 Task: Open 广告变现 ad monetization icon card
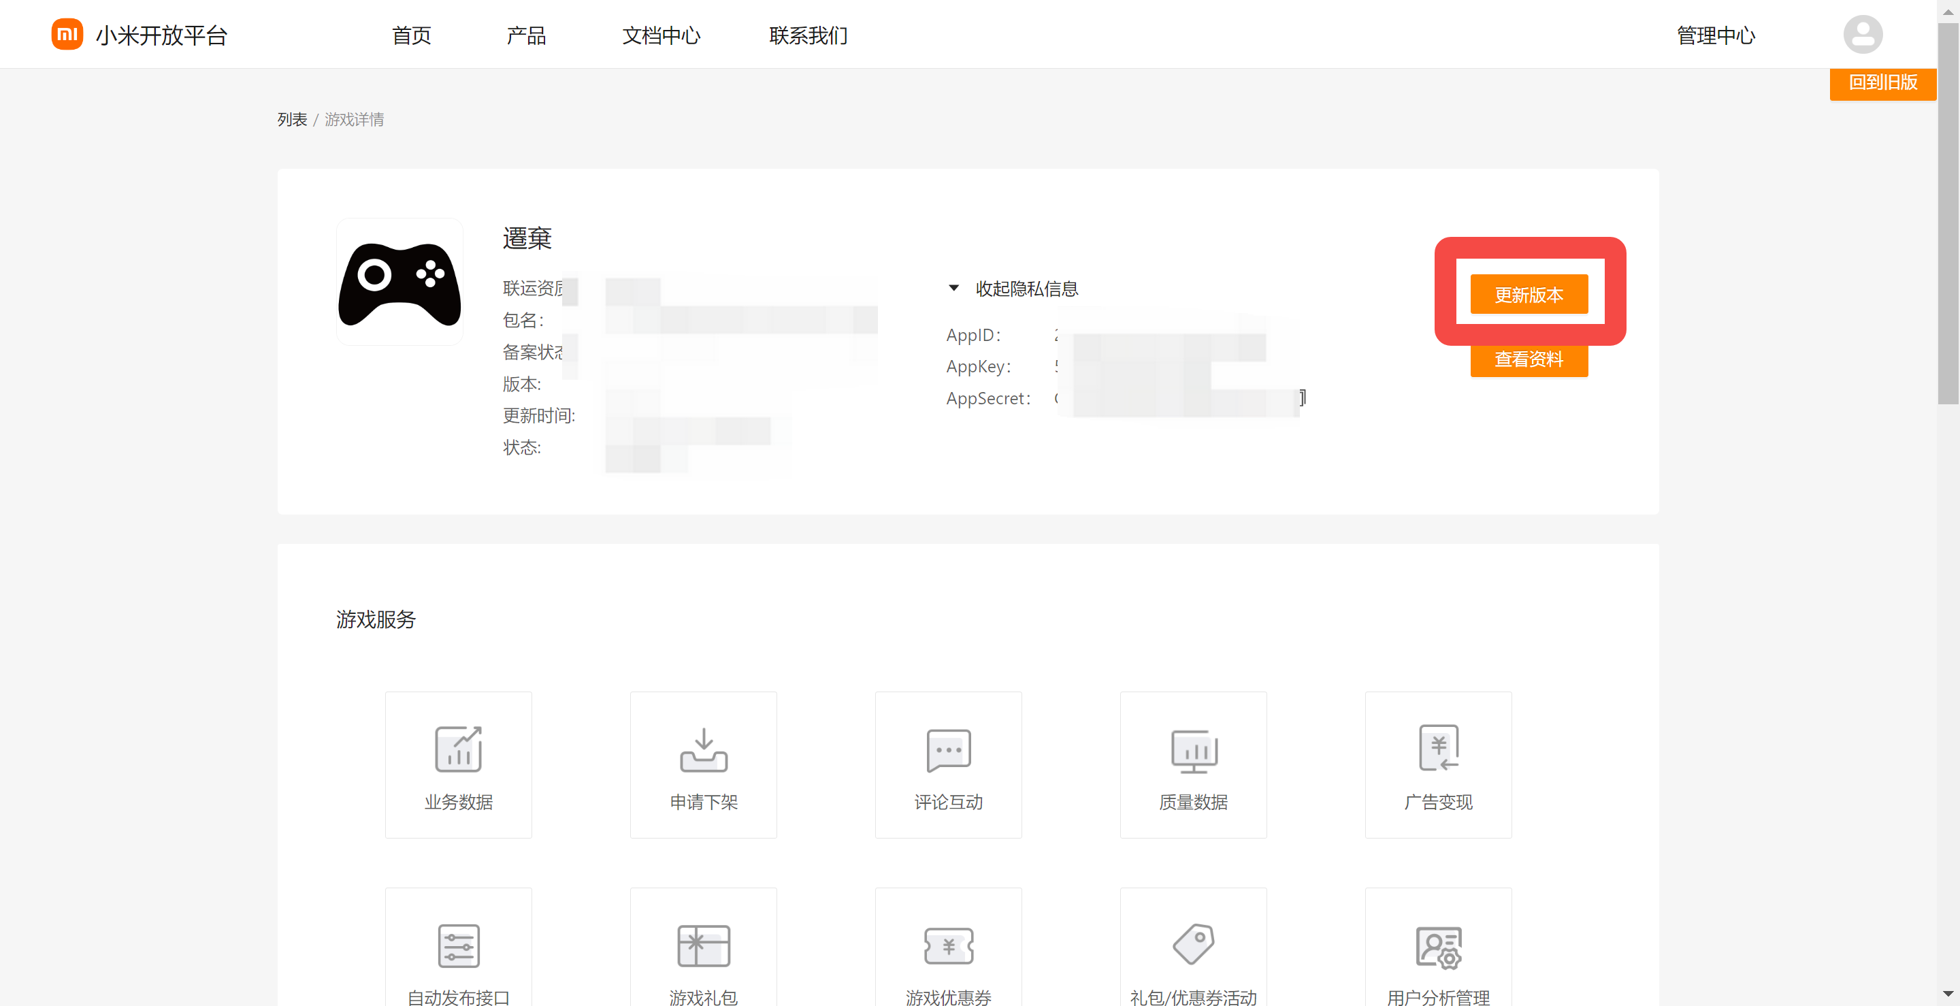click(x=1438, y=765)
